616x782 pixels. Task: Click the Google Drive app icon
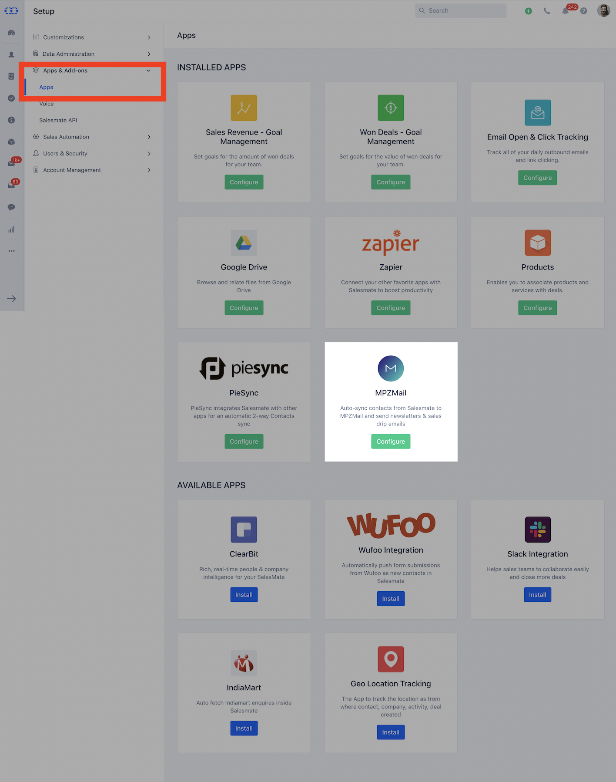click(x=244, y=243)
